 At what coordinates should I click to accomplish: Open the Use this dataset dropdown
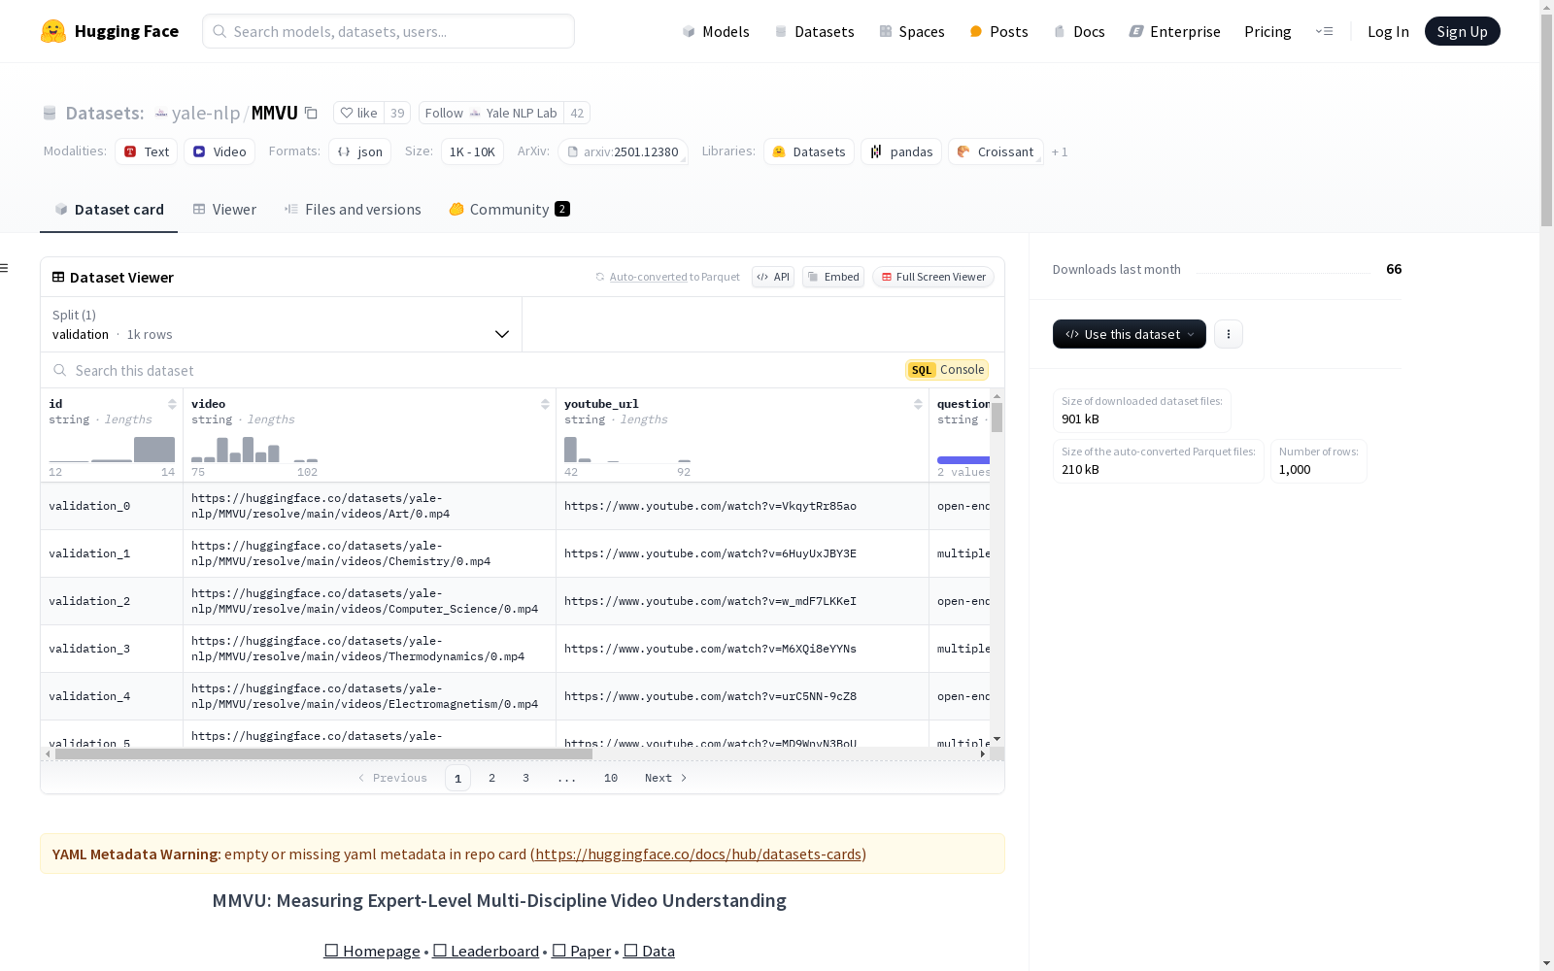(x=1130, y=334)
